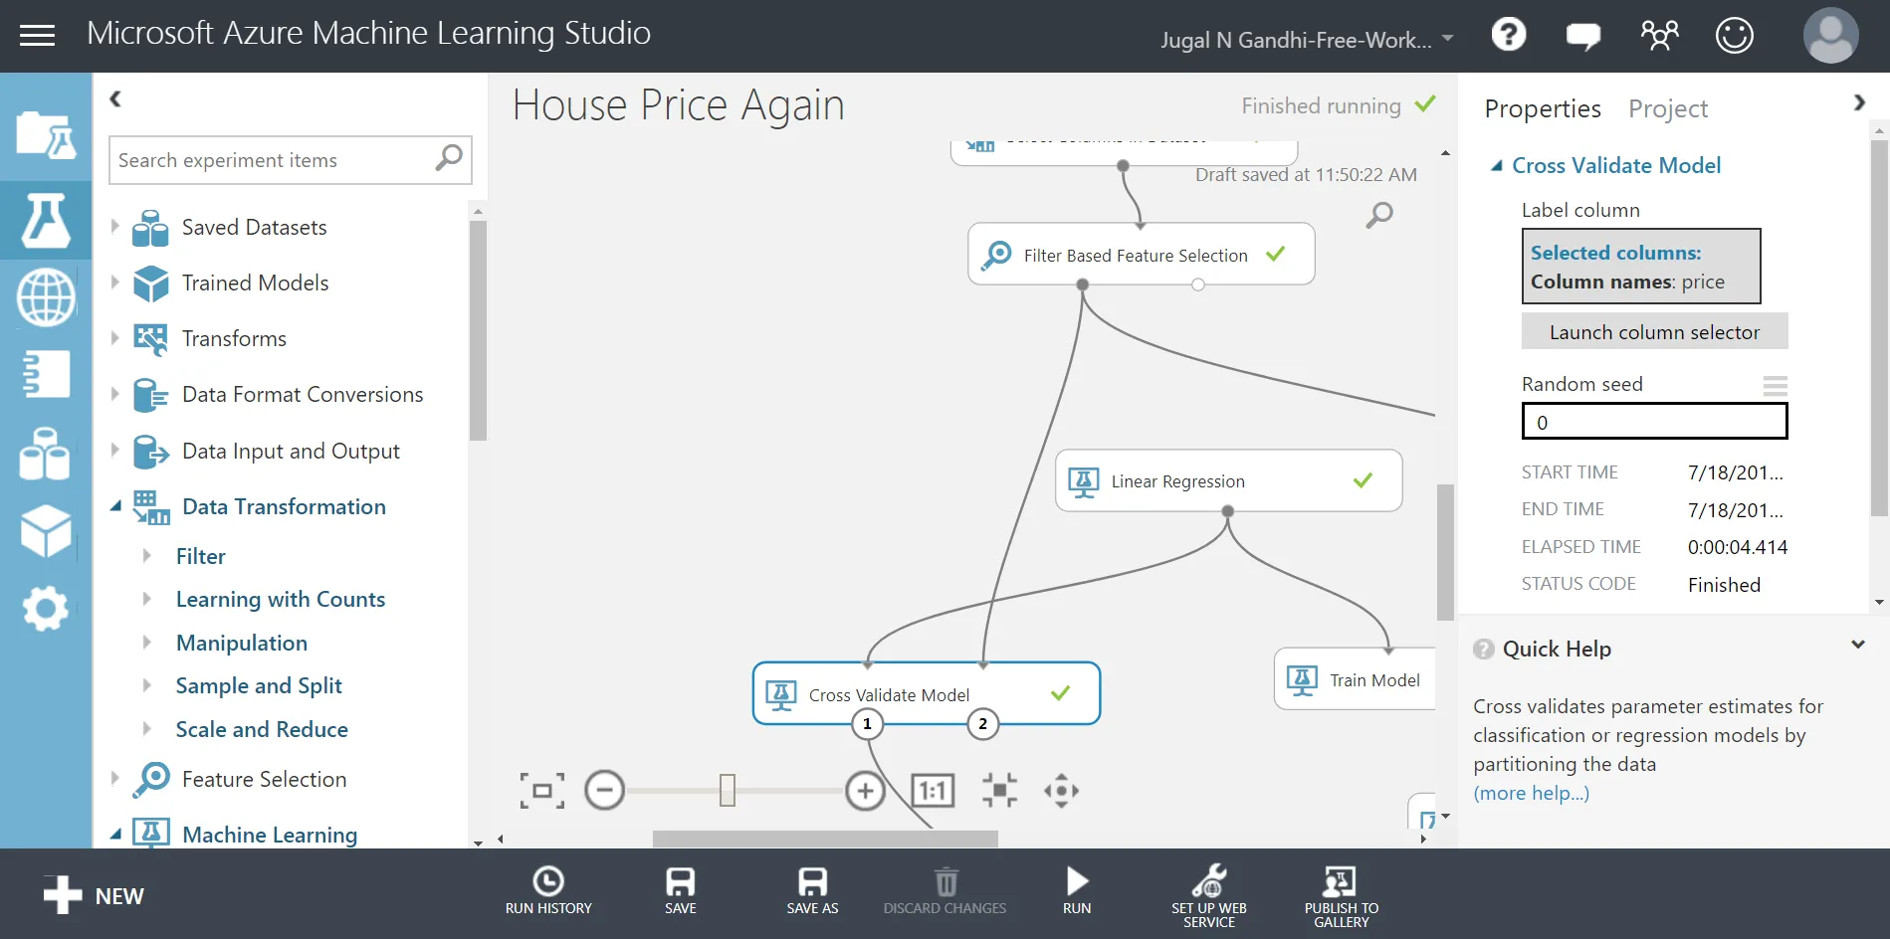Expand the Trained Models category
Screen dimensions: 1890x939
point(114,282)
